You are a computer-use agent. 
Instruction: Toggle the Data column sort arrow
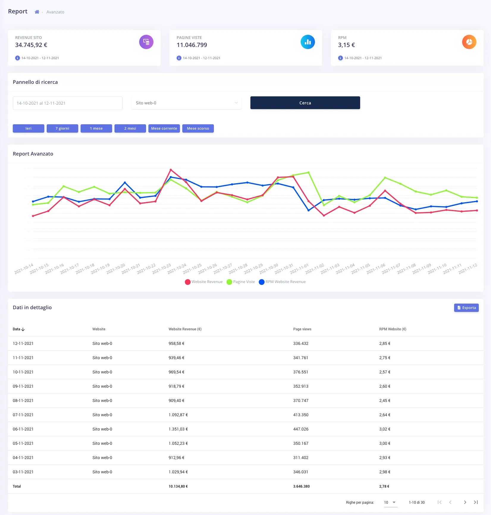point(23,329)
